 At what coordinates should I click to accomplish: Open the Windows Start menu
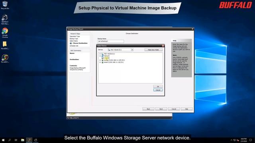coord(3,140)
